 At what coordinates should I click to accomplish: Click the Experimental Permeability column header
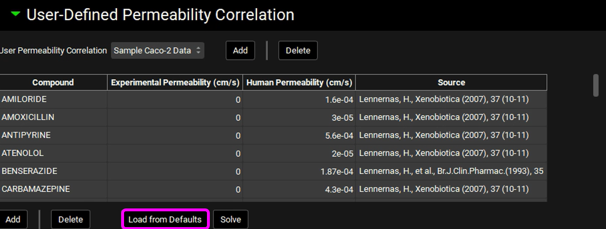click(x=175, y=83)
